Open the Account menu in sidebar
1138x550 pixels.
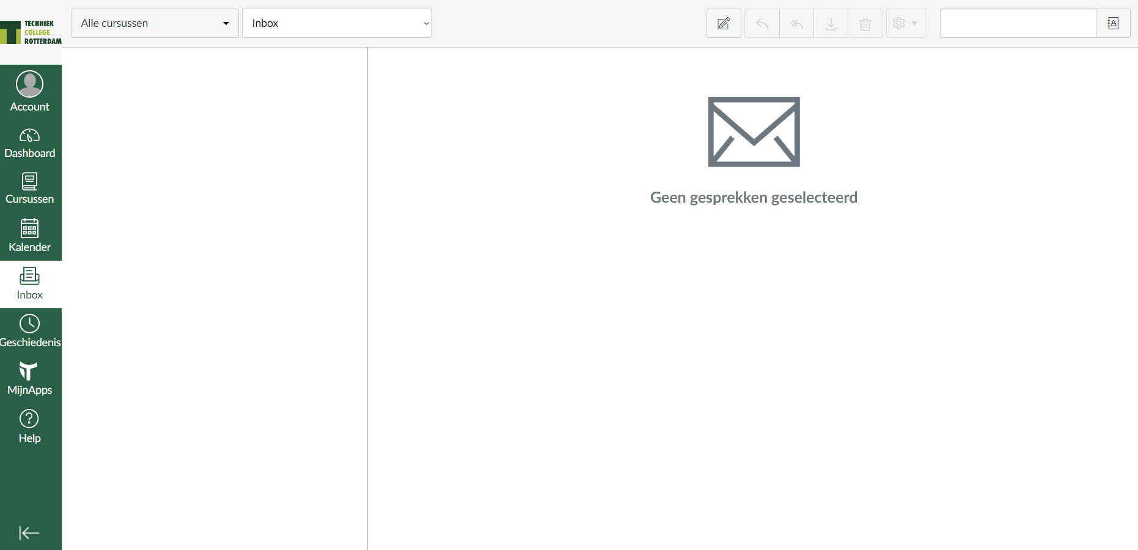(x=30, y=92)
